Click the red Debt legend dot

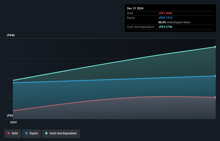coord(9,133)
